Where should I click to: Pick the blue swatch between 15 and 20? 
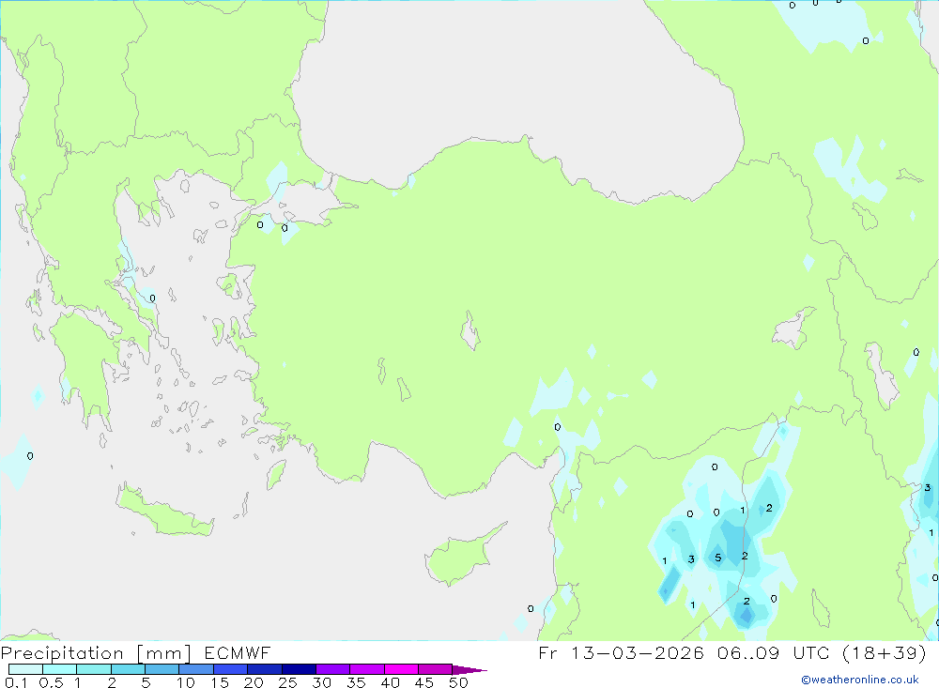[x=231, y=669]
